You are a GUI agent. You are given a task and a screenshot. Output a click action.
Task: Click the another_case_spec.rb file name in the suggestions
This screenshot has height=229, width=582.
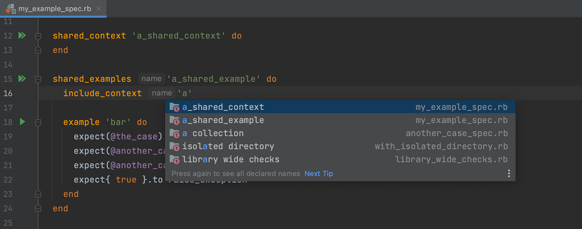(x=456, y=133)
